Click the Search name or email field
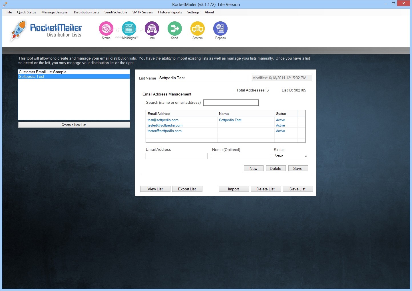 (231, 103)
